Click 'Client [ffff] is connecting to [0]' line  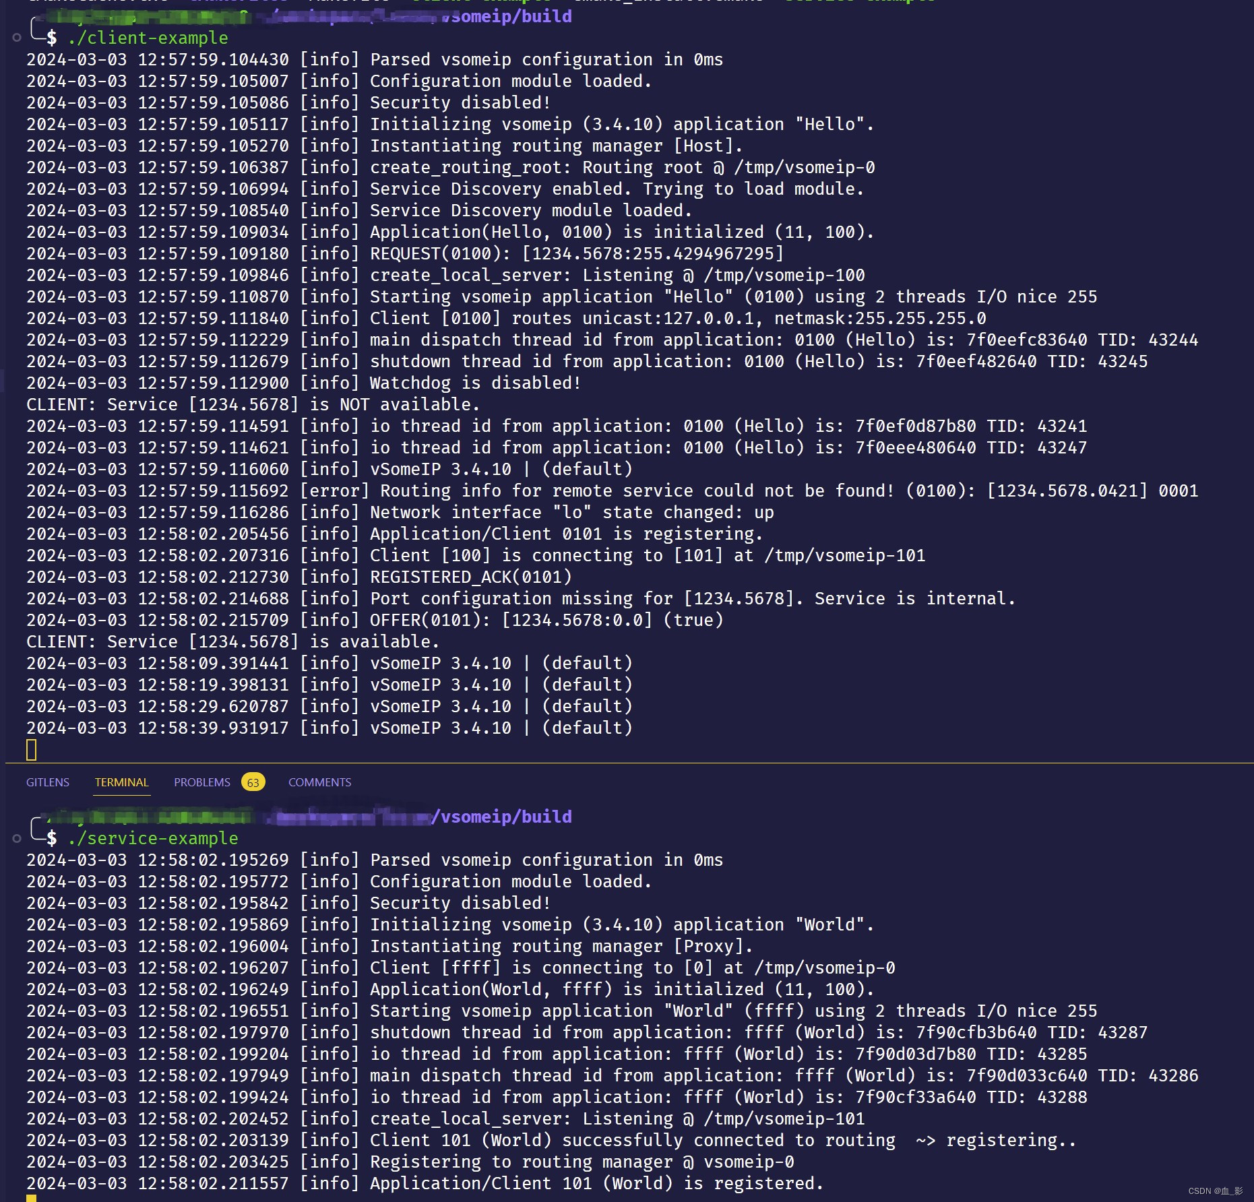pyautogui.click(x=460, y=968)
